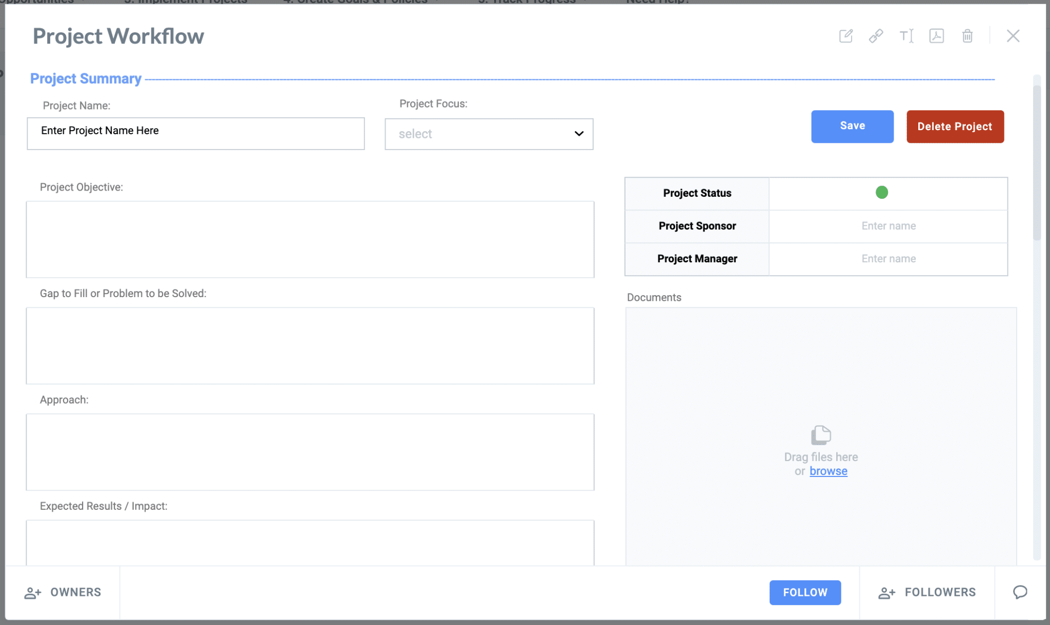Click the rename text cursor icon

[906, 36]
